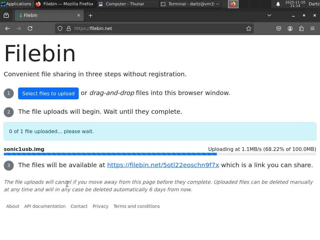The width and height of the screenshot is (320, 240).
Task: Click the Firefox icon button in panel
Action: click(x=233, y=4)
